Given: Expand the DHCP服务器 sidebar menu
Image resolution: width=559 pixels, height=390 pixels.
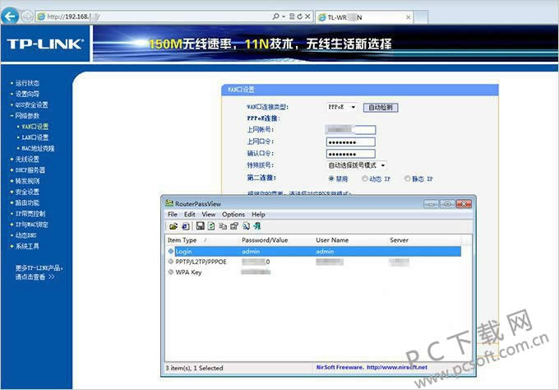Looking at the screenshot, I should tap(28, 170).
